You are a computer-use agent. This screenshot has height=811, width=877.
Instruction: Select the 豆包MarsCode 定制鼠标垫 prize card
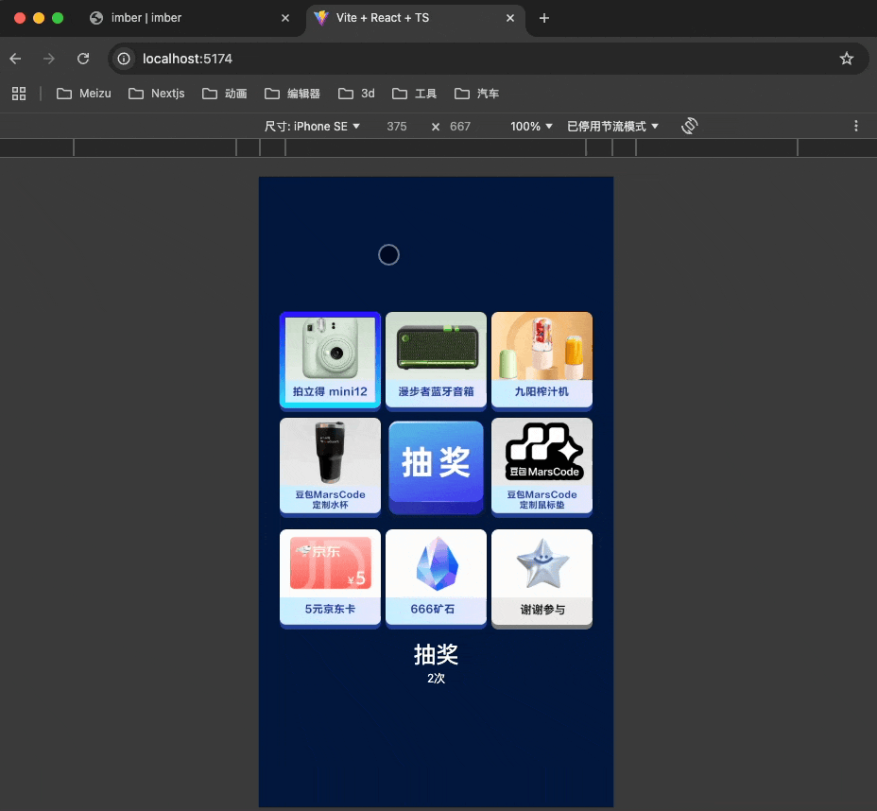click(x=542, y=466)
